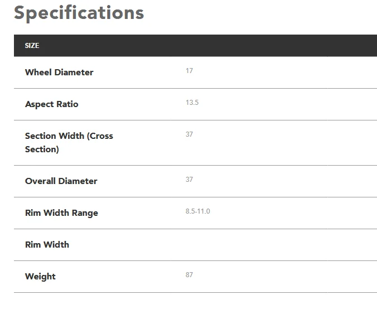
Task: Select the Aspect Ratio value 13.5
Action: 192,103
